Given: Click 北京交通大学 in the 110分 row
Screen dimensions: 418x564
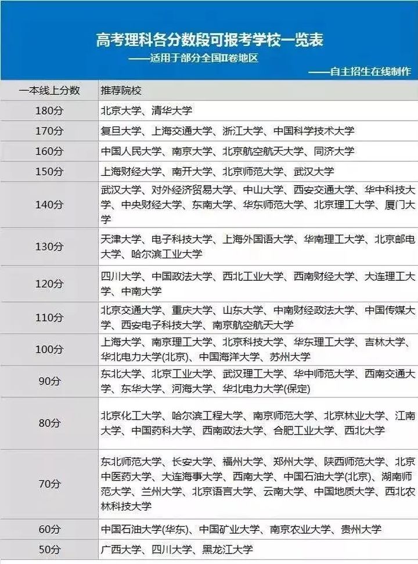Looking at the screenshot, I should point(131,310).
